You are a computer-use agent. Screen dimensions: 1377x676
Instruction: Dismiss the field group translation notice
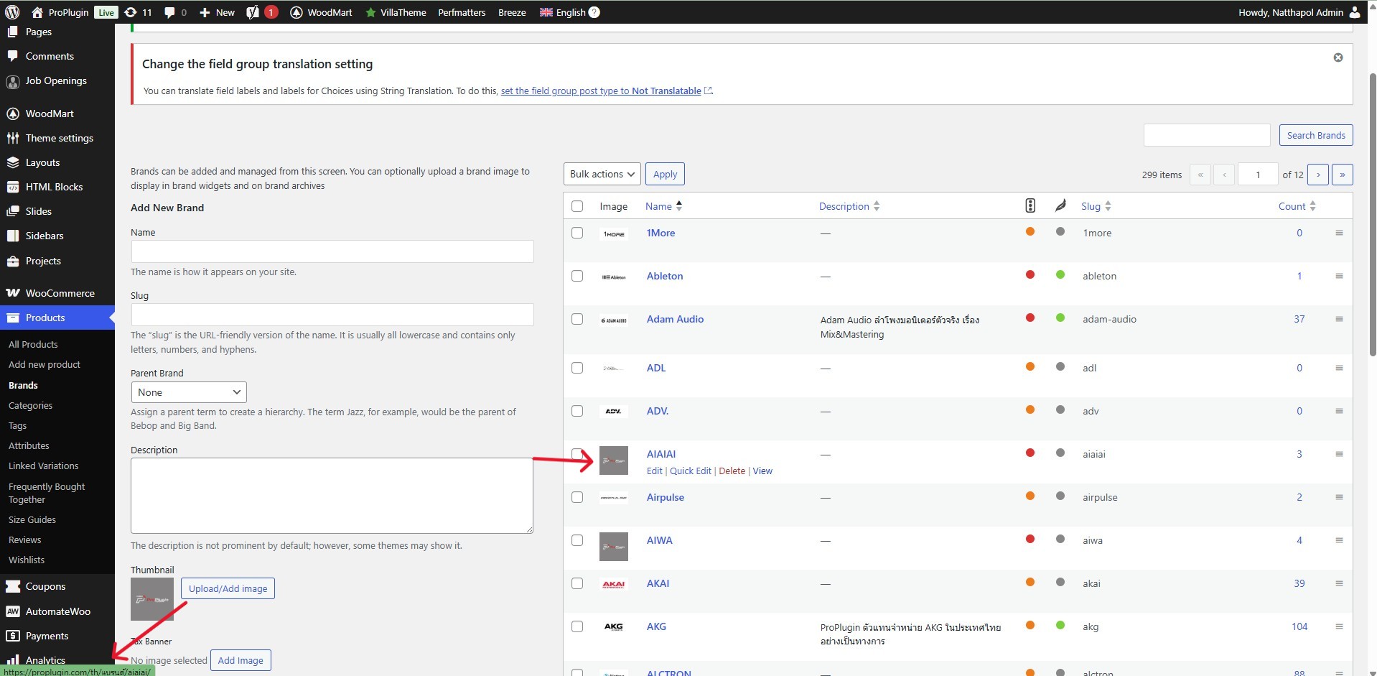[x=1338, y=57]
